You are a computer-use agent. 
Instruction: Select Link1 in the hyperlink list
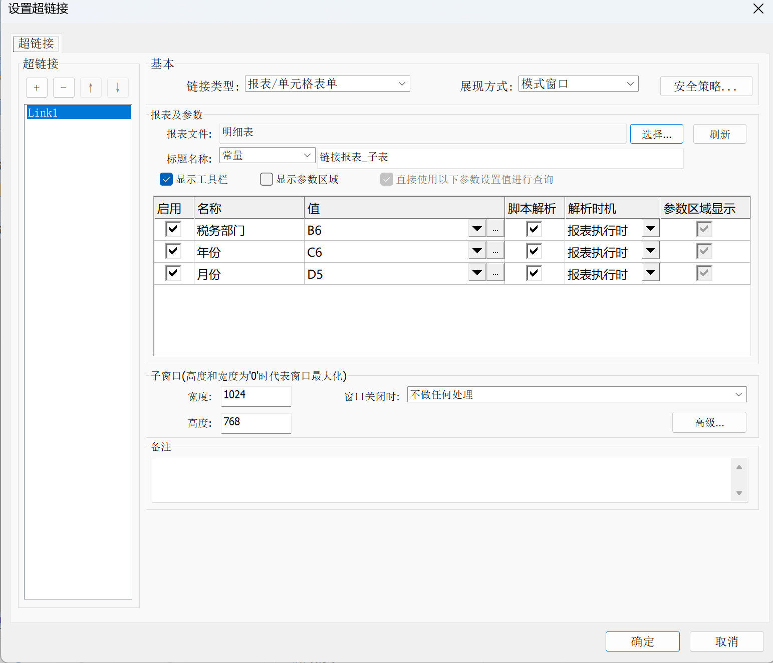pyautogui.click(x=78, y=113)
